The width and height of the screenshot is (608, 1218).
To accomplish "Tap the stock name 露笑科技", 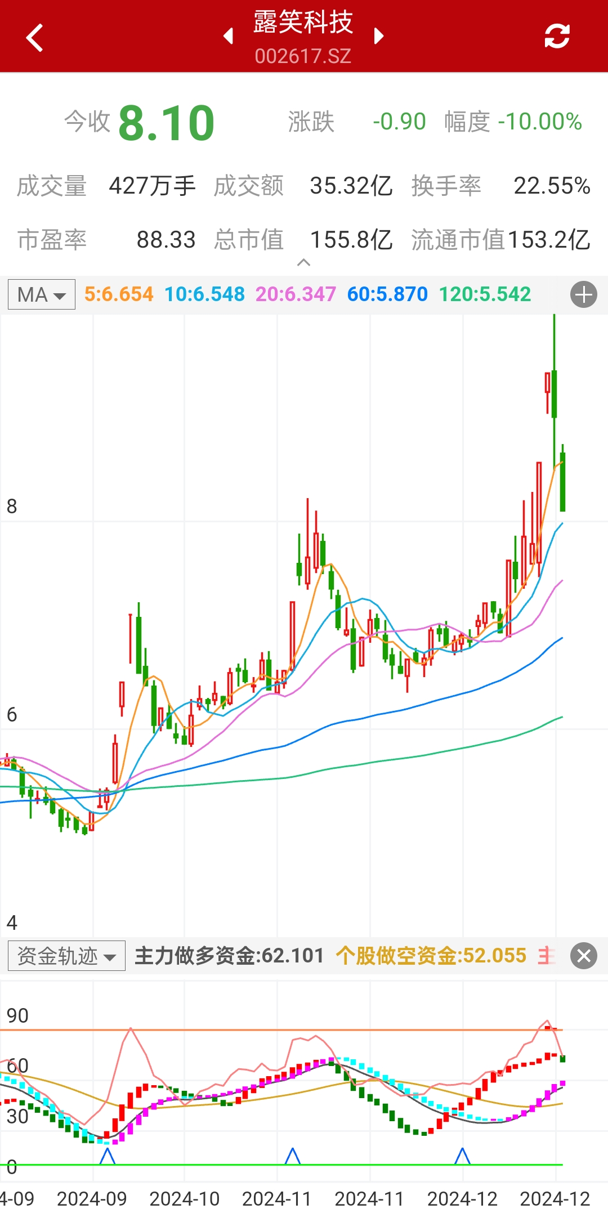I will coord(303,23).
